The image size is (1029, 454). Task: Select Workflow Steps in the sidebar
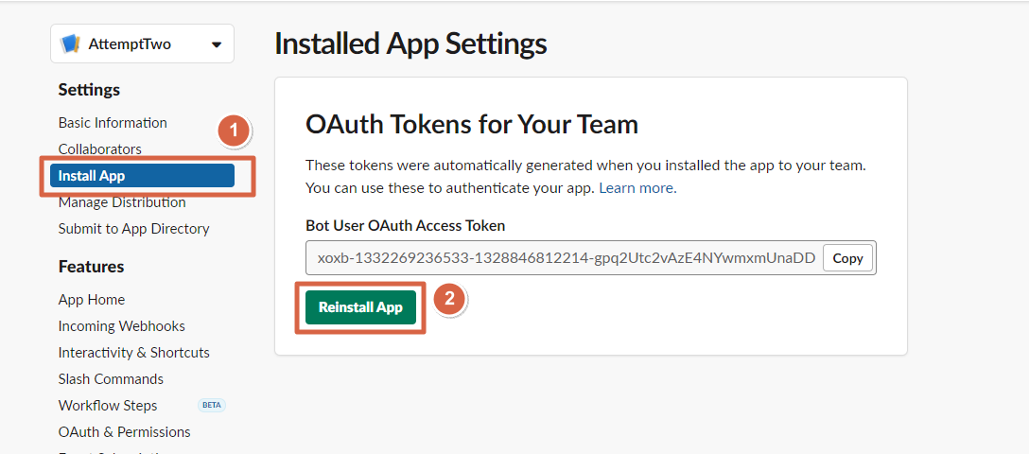(108, 406)
